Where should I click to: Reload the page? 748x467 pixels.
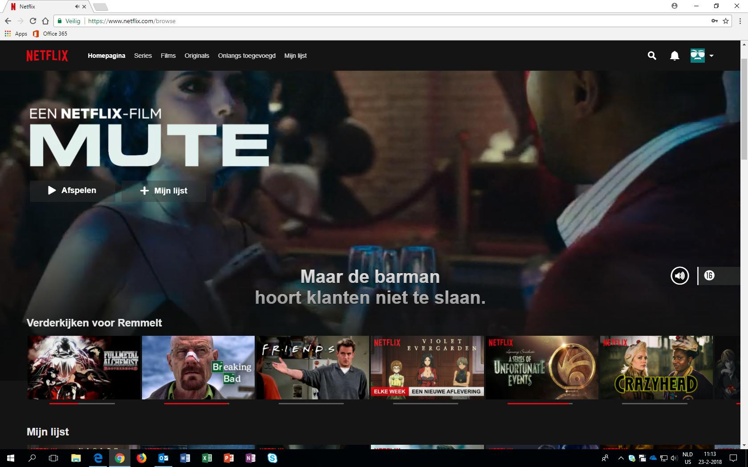click(33, 21)
